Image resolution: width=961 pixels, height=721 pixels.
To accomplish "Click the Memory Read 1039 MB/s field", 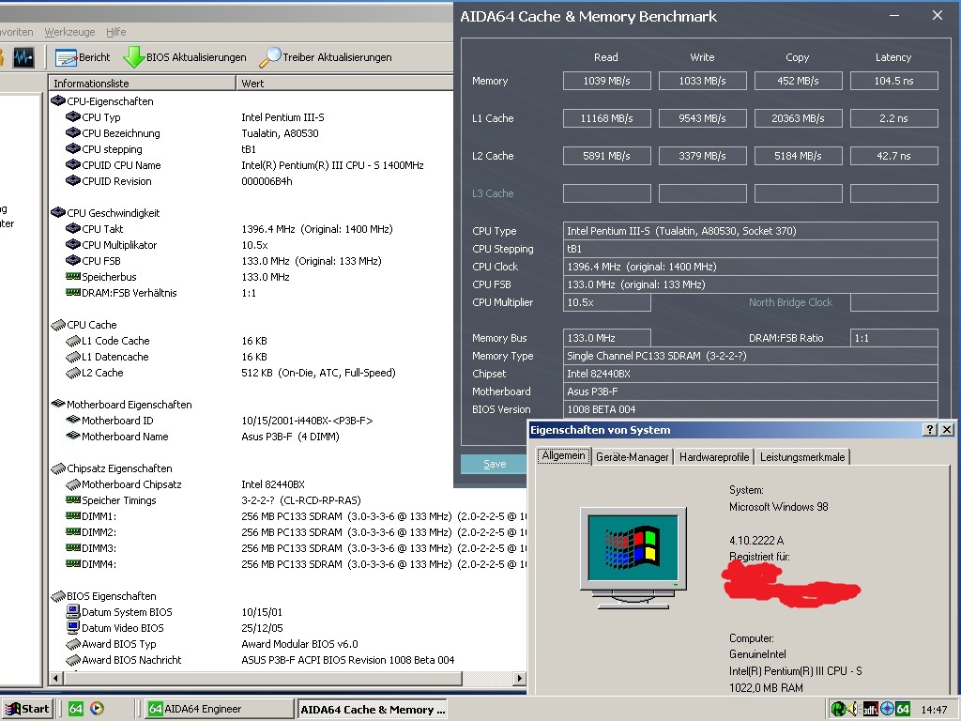I will point(607,81).
